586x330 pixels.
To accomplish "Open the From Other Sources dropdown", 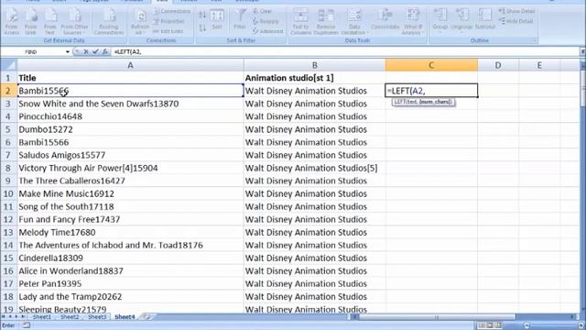I will click(74, 22).
